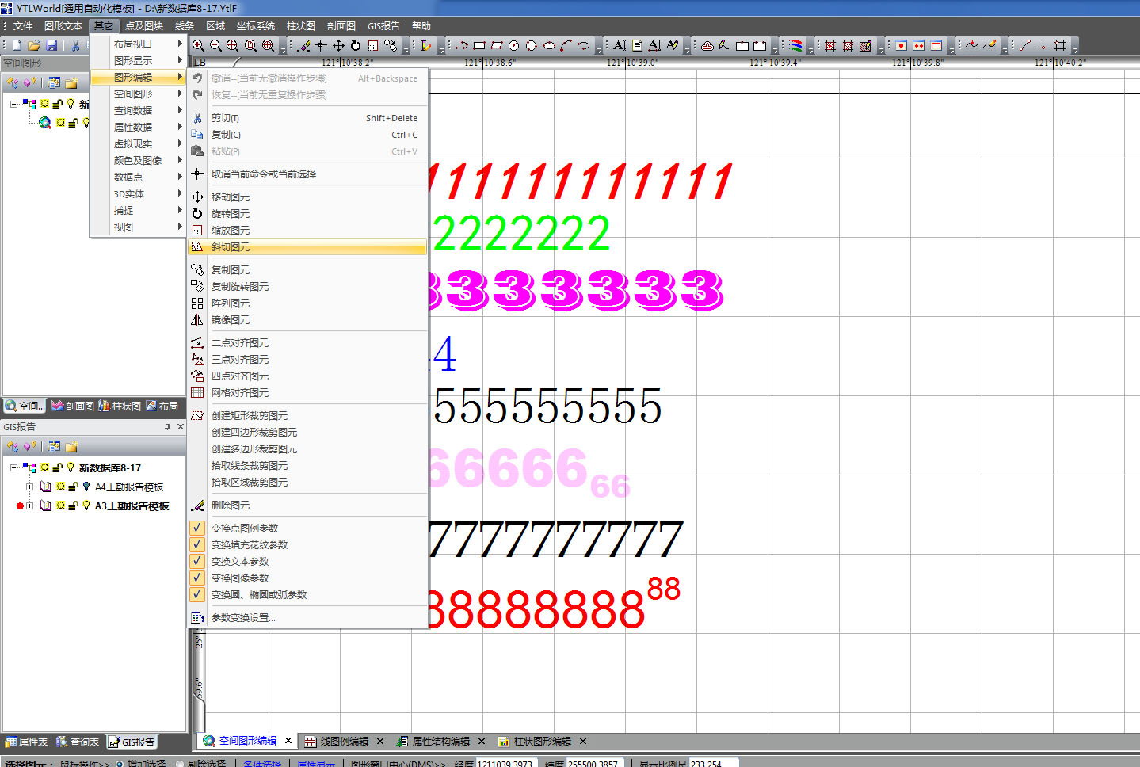1140x767 pixels.
Task: Select the arc drawing tool icon
Action: pyautogui.click(x=566, y=45)
